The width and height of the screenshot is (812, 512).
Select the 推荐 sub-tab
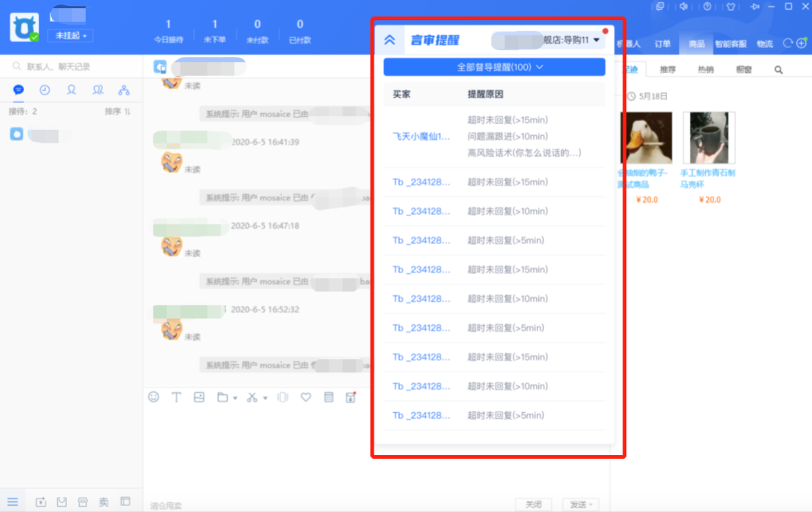[668, 69]
